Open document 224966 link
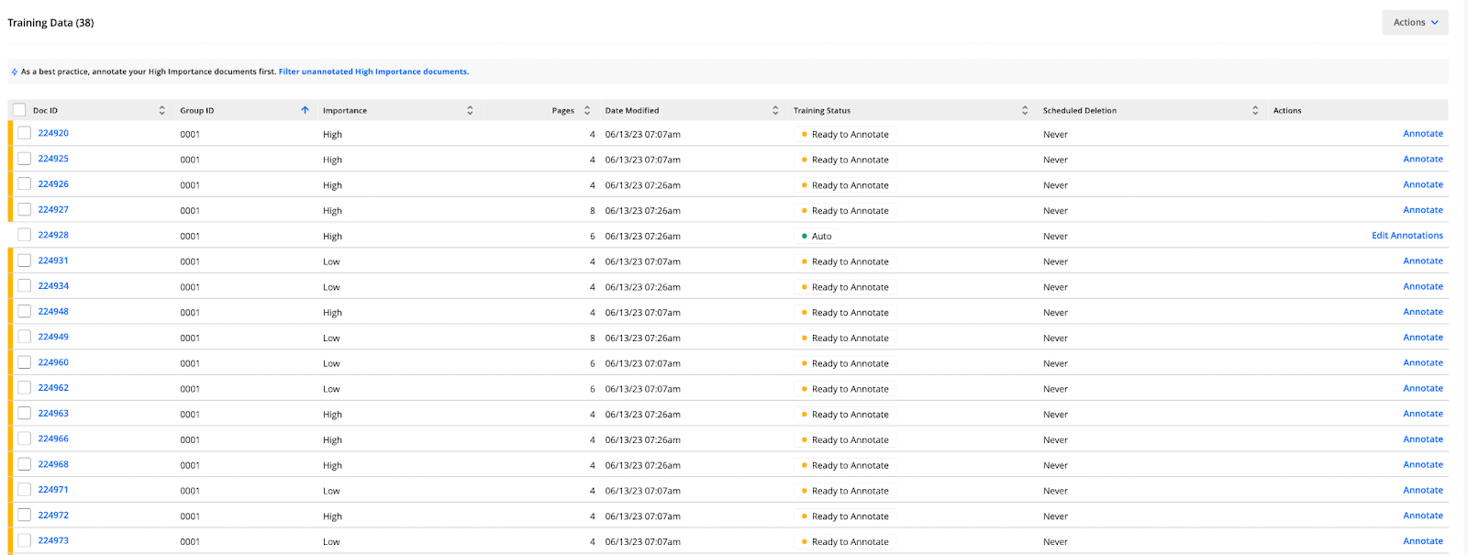Screen dimensions: 1468x555 pos(53,438)
